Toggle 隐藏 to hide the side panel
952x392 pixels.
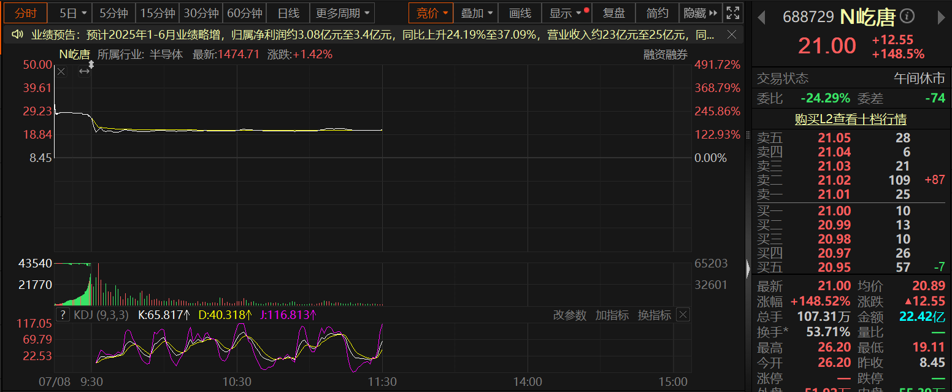click(x=699, y=13)
